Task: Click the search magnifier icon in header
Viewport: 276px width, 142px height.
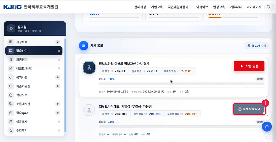Action: (x=269, y=7)
